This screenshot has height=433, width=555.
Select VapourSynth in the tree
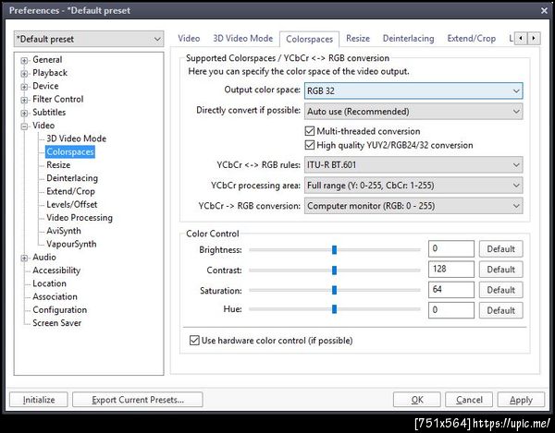click(x=71, y=244)
